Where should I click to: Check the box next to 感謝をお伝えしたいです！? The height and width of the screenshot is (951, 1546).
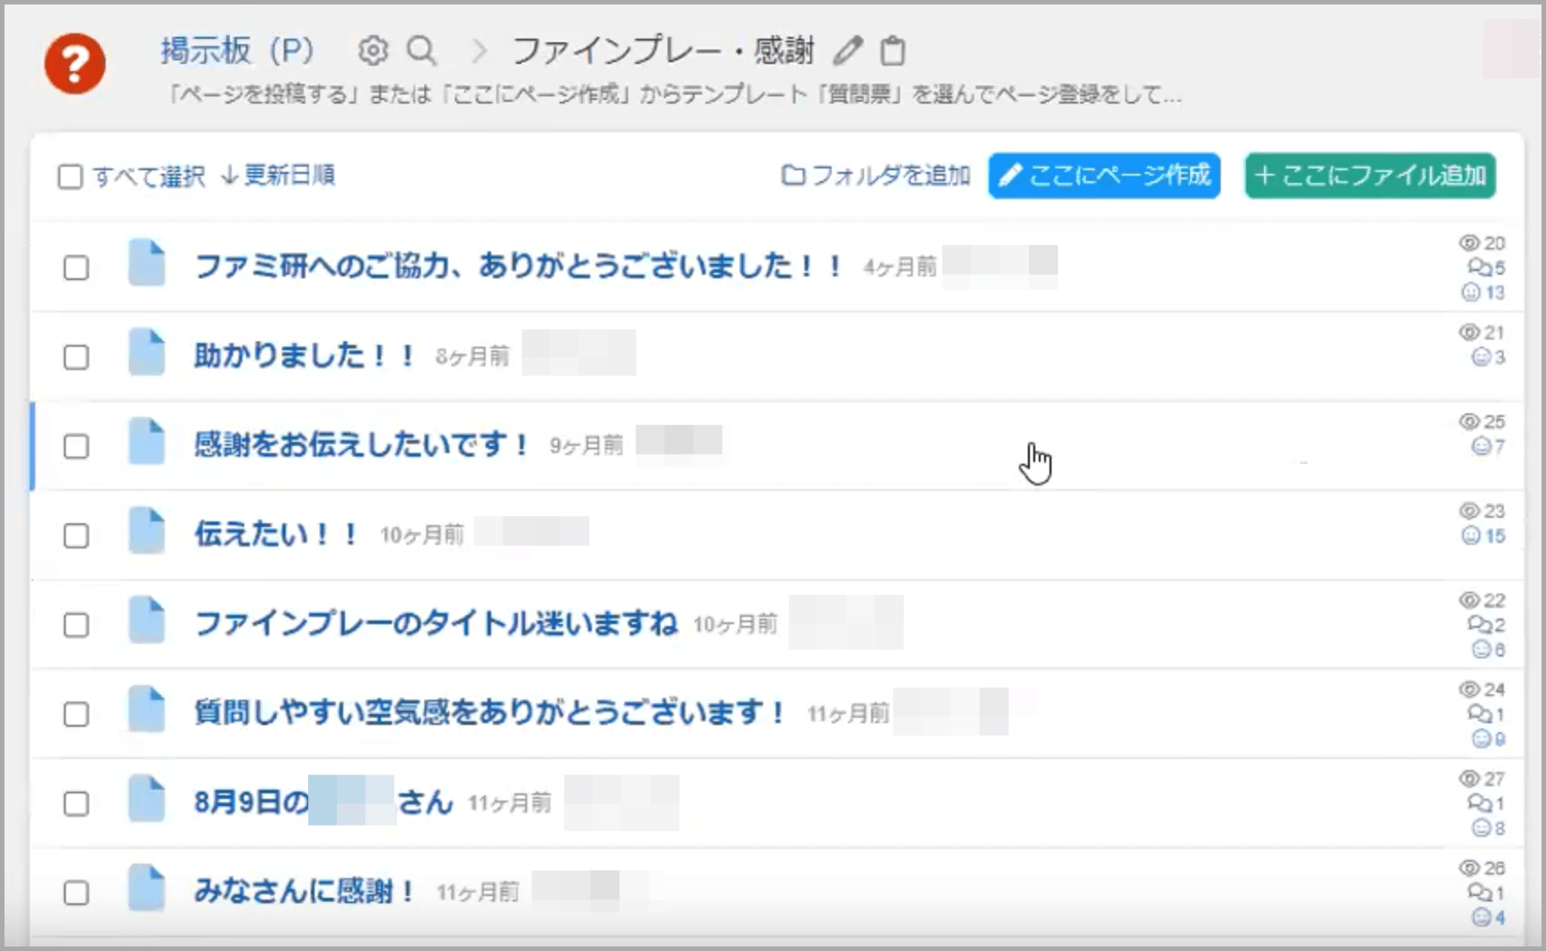pos(77,445)
